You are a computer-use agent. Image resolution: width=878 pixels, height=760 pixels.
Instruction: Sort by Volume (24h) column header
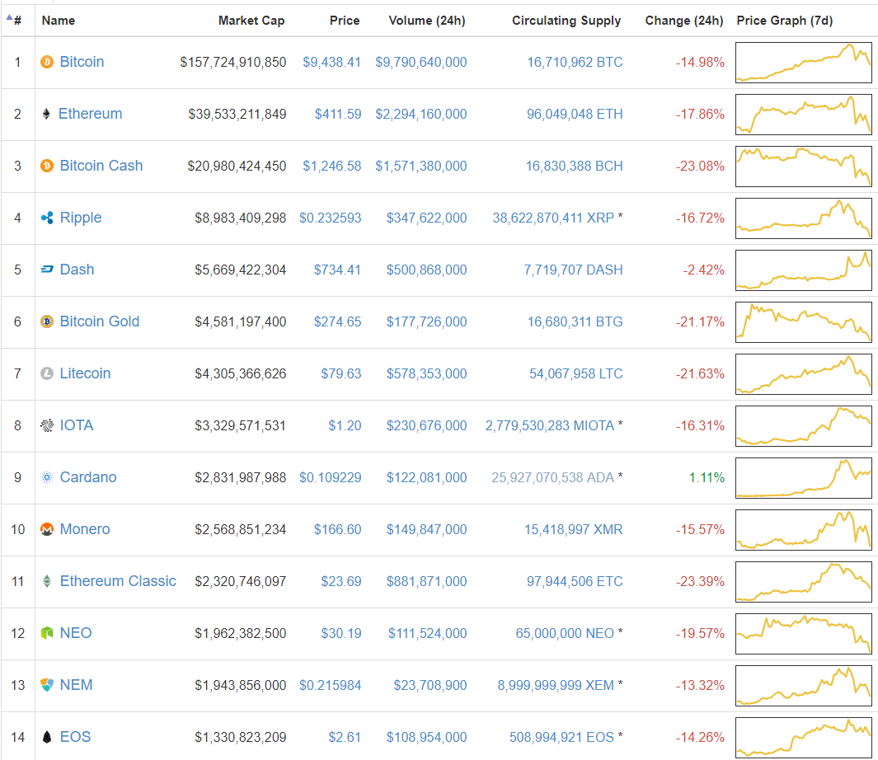click(x=427, y=21)
